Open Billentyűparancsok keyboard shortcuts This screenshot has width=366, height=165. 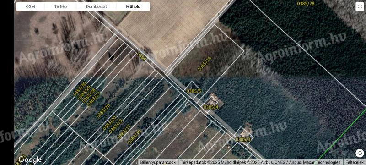(x=158, y=162)
